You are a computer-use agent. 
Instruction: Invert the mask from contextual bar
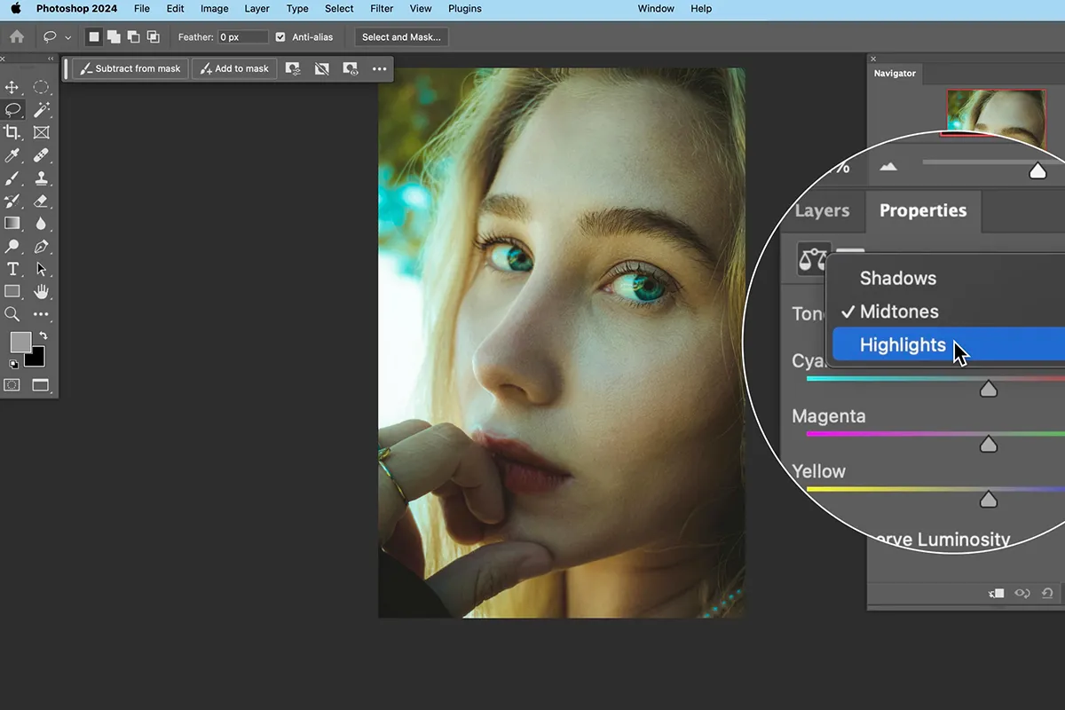(x=322, y=68)
